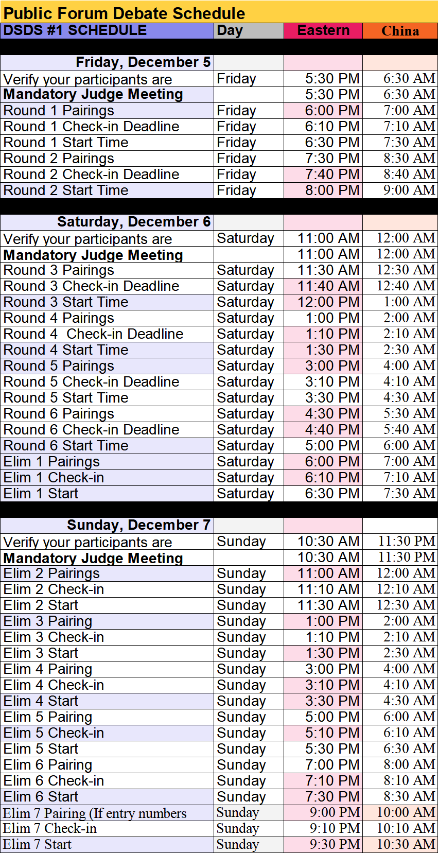Select the Elim 6 Pairing label
Screen dimensions: 438x853
click(x=48, y=765)
